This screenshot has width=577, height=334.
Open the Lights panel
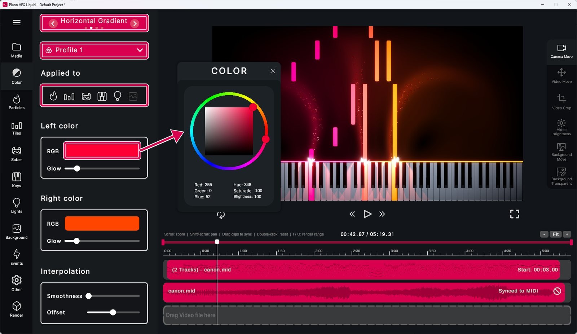pyautogui.click(x=17, y=206)
